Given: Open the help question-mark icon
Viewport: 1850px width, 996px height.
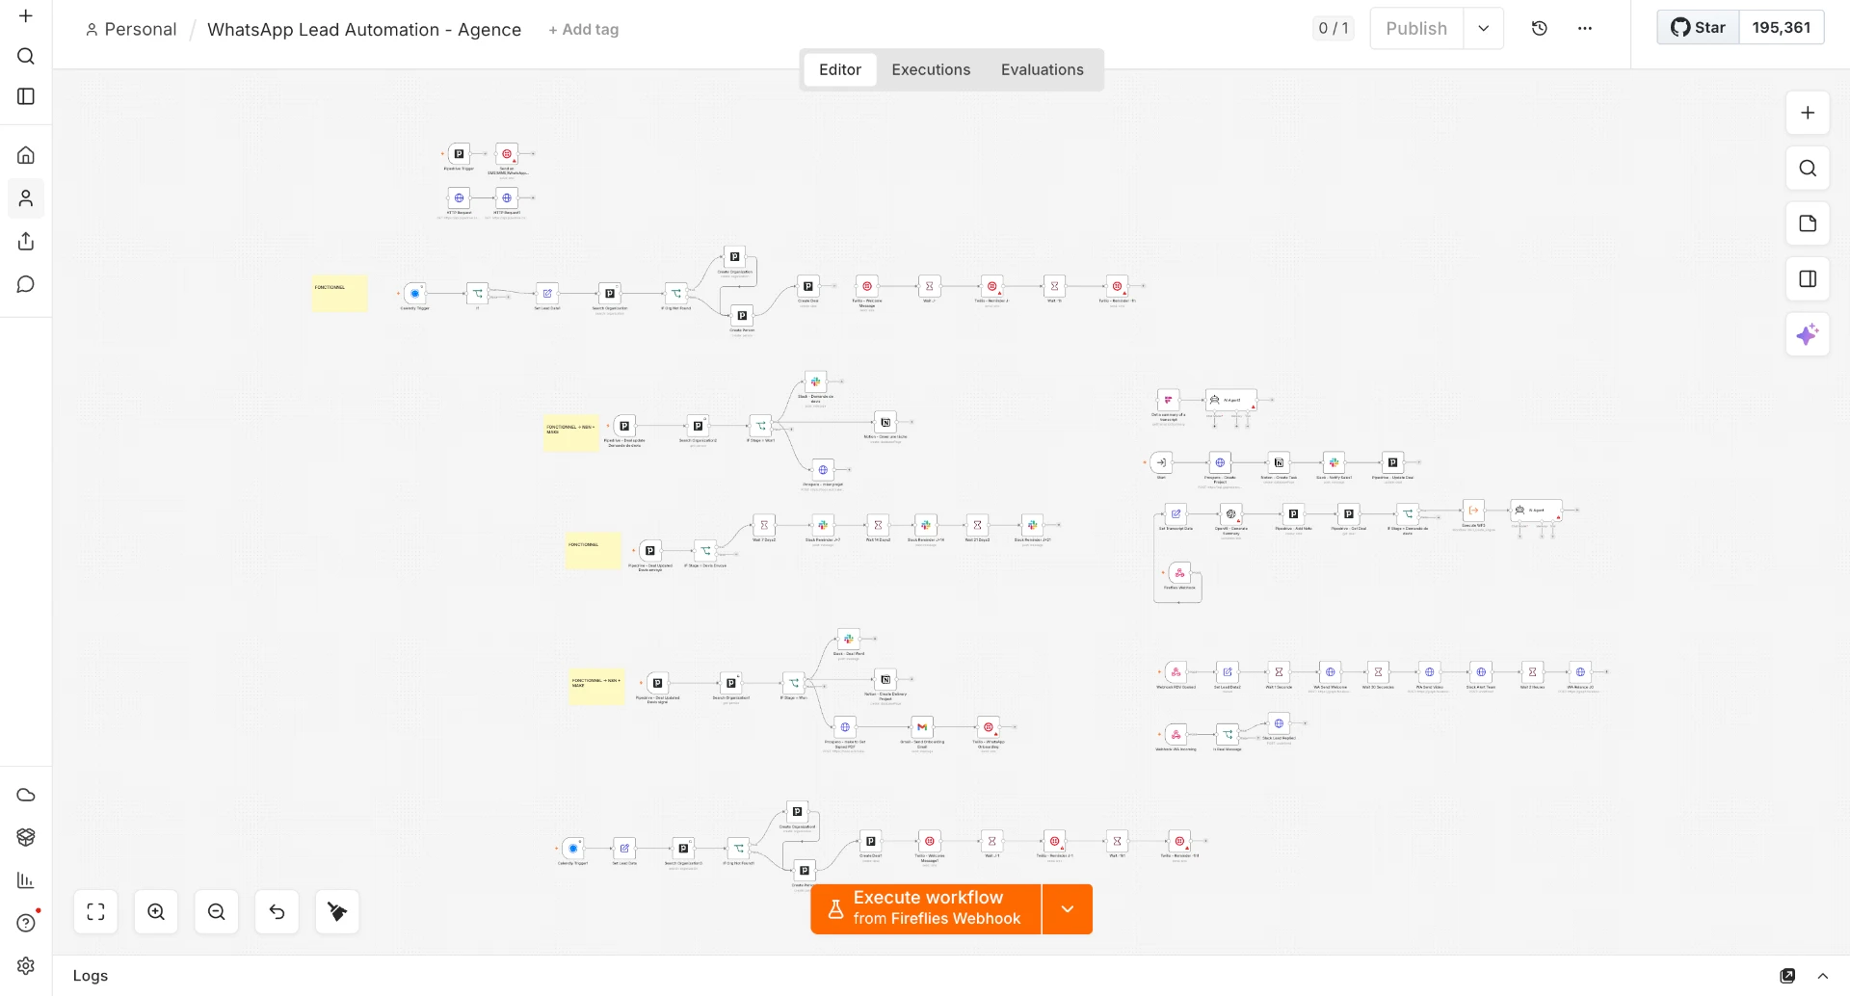Looking at the screenshot, I should (x=26, y=923).
